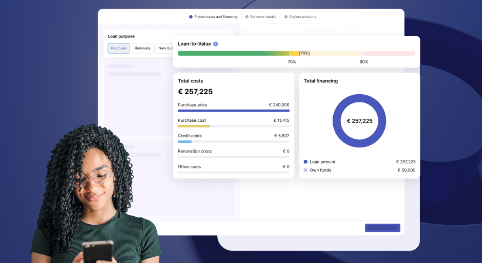The image size is (482, 263).
Task: Pick the New build loan purpose button
Action: click(x=164, y=48)
